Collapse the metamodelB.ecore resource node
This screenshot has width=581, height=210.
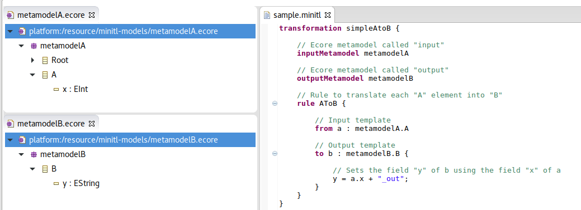pyautogui.click(x=10, y=140)
